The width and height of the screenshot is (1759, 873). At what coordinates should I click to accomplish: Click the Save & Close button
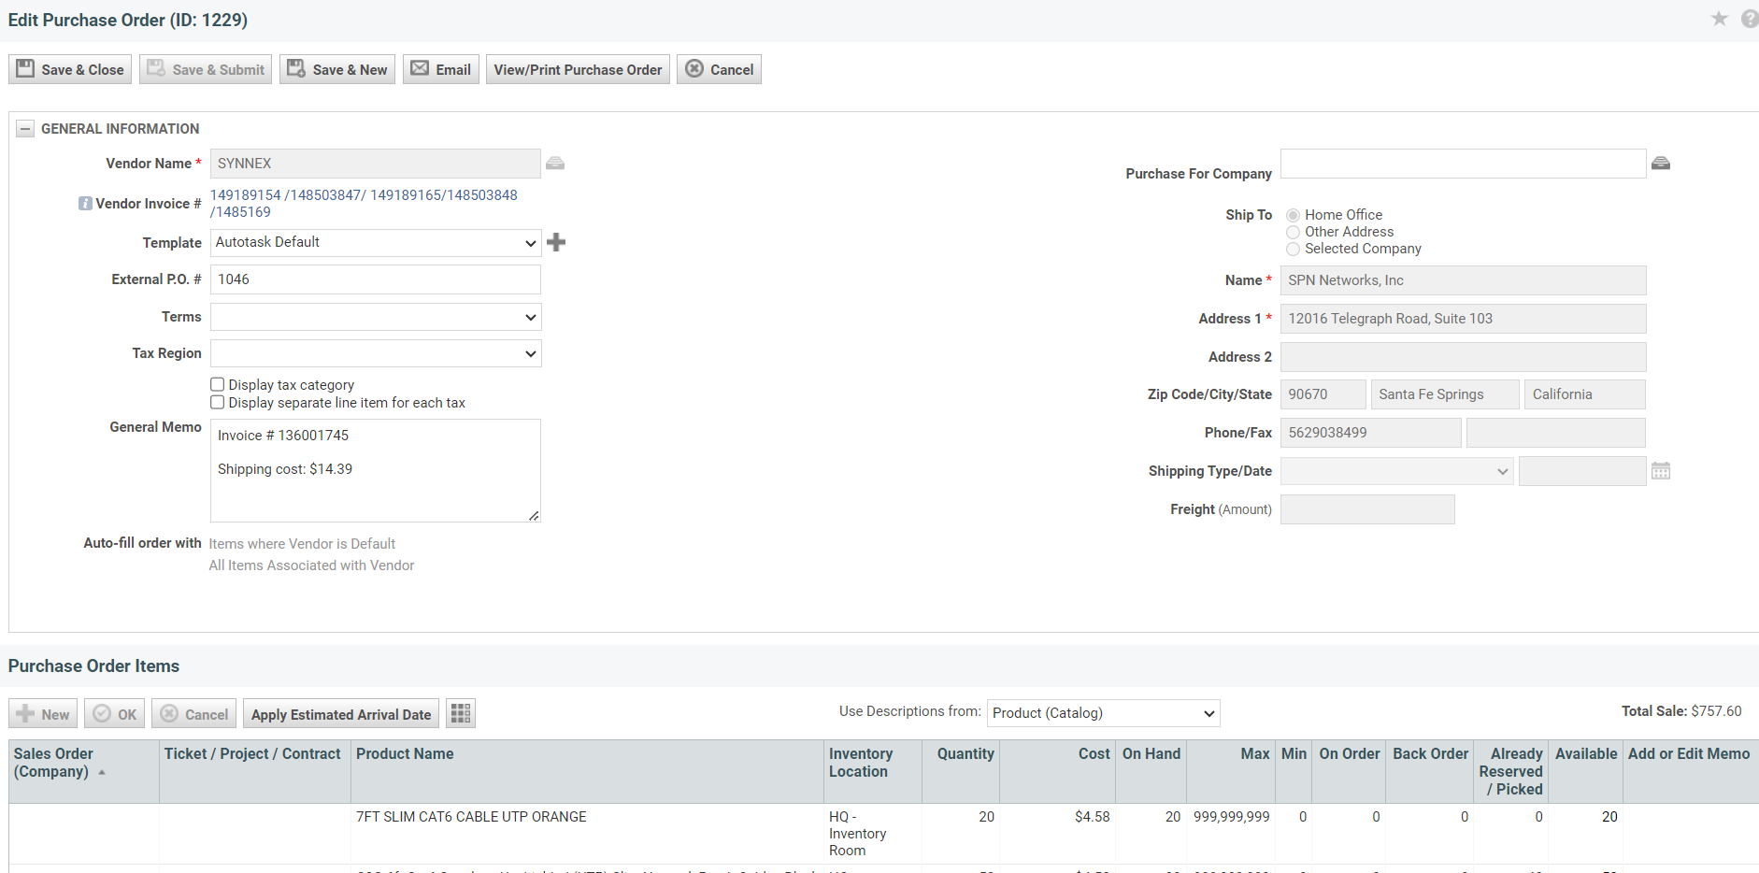tap(70, 69)
